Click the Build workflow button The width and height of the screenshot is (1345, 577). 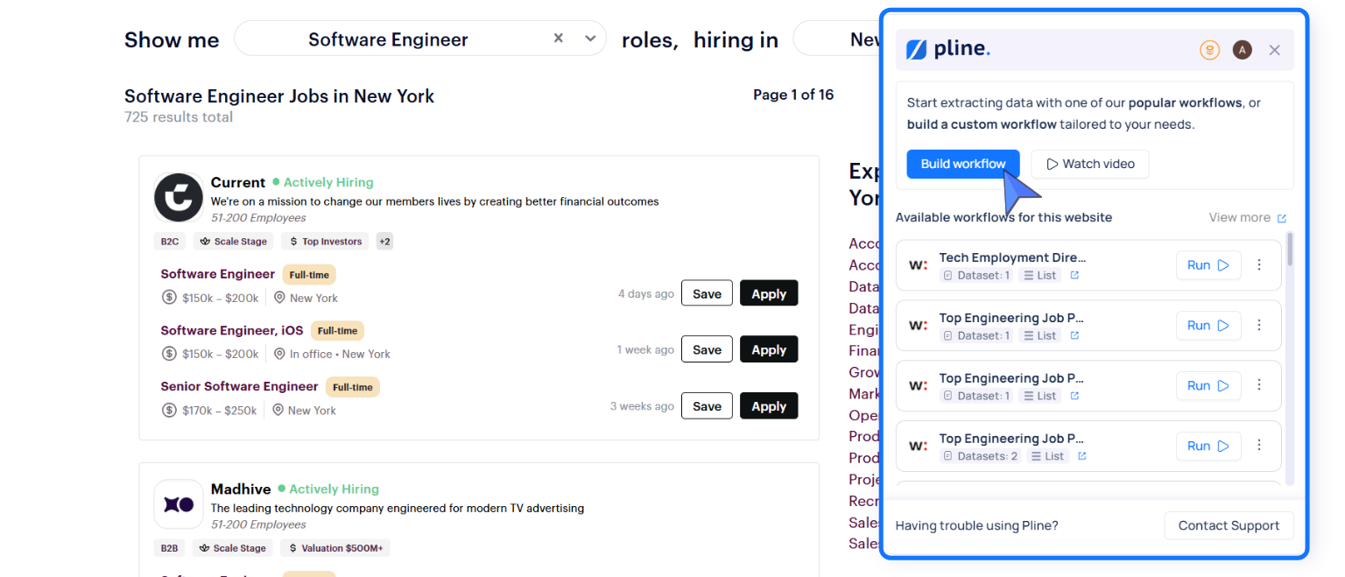coord(963,164)
